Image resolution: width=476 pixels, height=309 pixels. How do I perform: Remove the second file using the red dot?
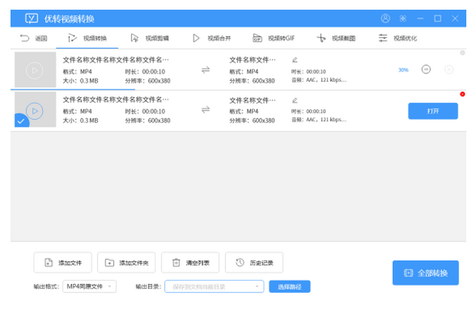pyautogui.click(x=463, y=94)
